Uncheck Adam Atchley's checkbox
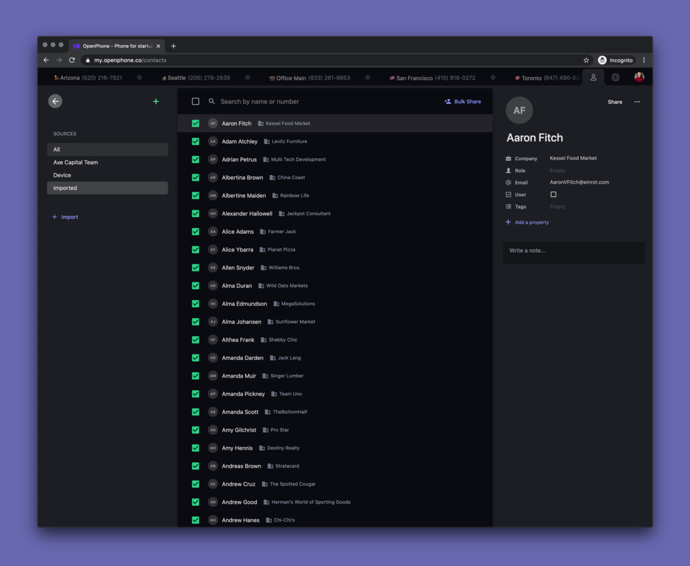 tap(195, 141)
